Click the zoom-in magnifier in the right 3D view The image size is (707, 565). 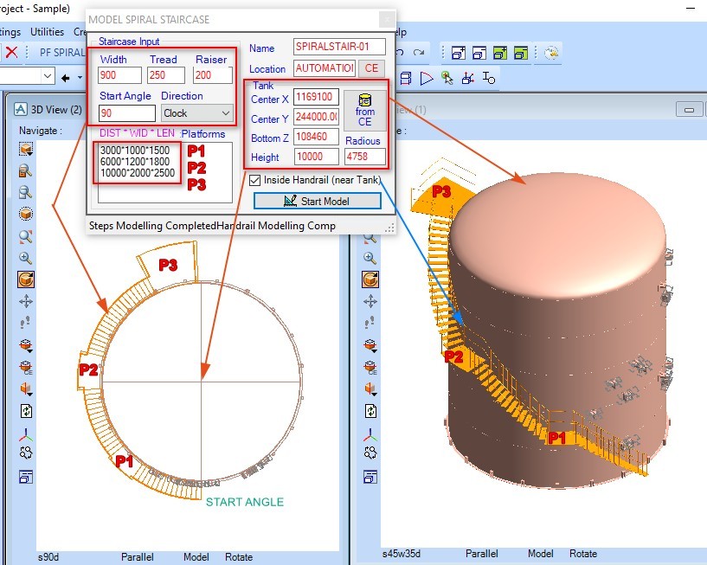370,258
